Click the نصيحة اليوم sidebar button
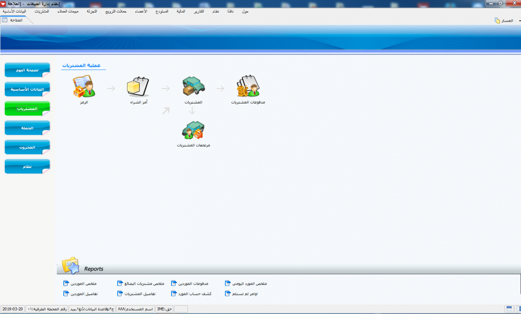The width and height of the screenshot is (521, 314). [27, 70]
